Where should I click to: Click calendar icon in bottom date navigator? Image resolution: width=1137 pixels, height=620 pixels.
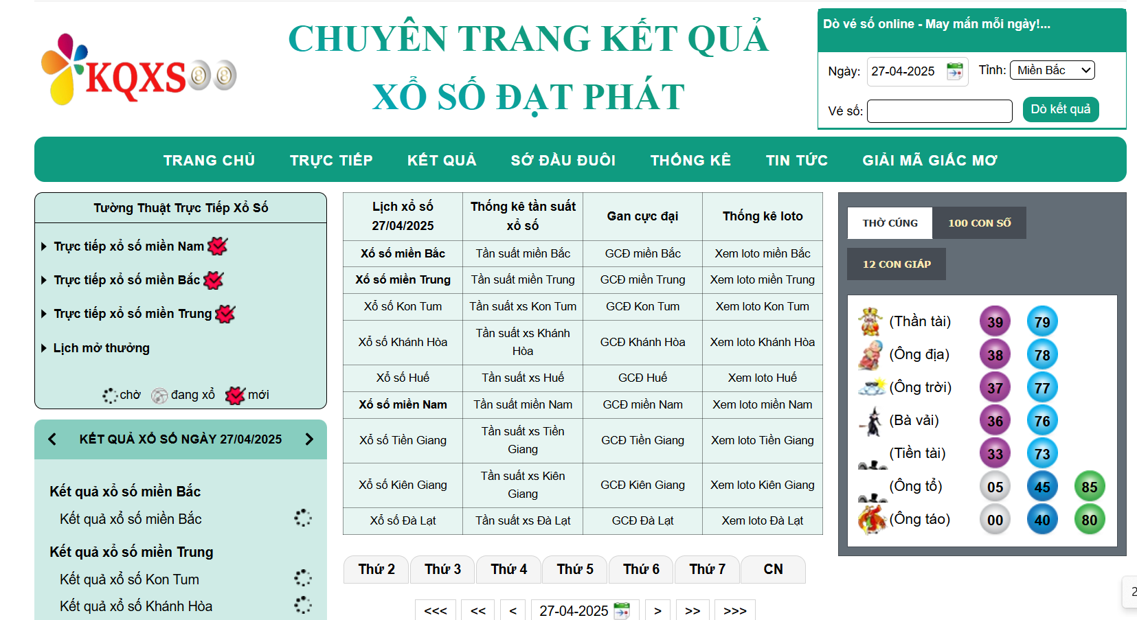[x=622, y=610]
